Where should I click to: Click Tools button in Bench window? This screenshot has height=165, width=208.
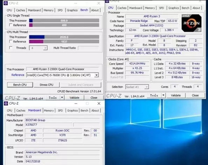pyautogui.click(x=53, y=98)
